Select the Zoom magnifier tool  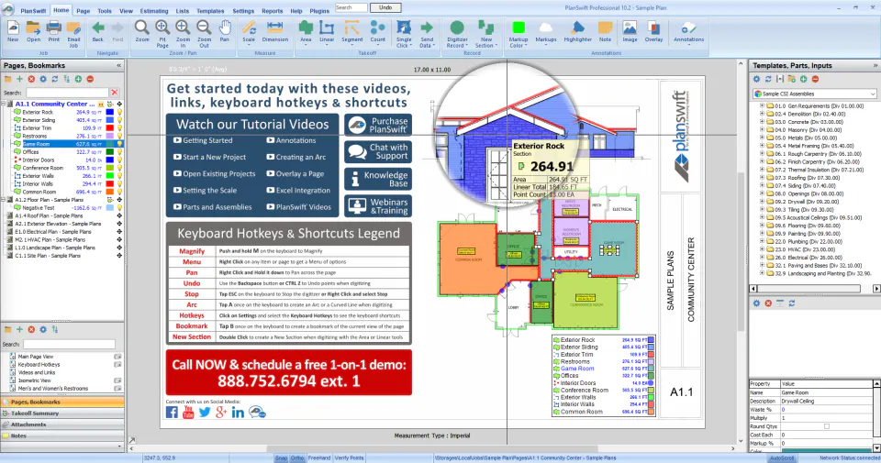click(141, 31)
